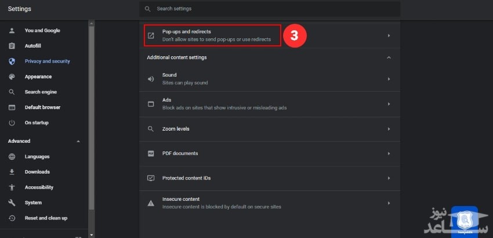Open Pop-ups and redirects arrow
Viewport: 493px width, 238px height.
[389, 35]
